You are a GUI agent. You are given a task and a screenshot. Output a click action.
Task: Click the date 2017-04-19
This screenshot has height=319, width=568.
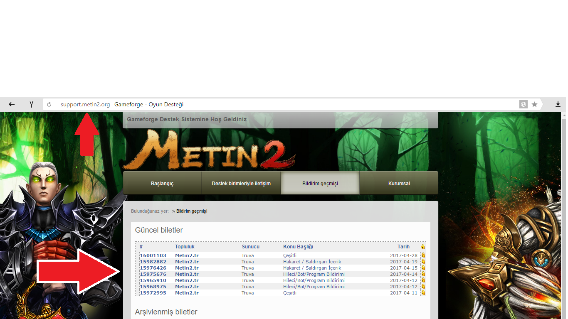[404, 262]
